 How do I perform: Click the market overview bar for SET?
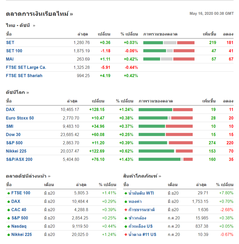(169, 43)
